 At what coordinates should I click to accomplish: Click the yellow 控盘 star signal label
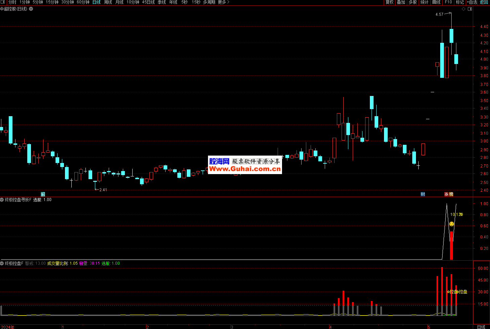(x=453, y=292)
